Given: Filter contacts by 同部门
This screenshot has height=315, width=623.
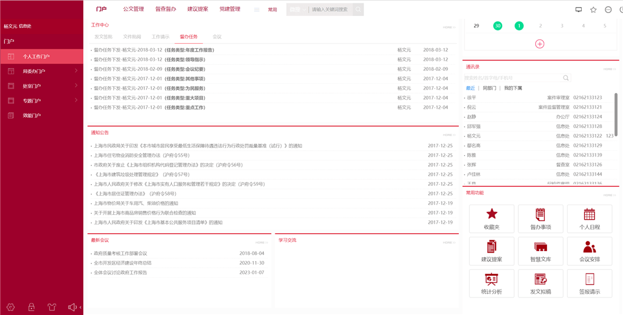Looking at the screenshot, I should click(x=489, y=88).
